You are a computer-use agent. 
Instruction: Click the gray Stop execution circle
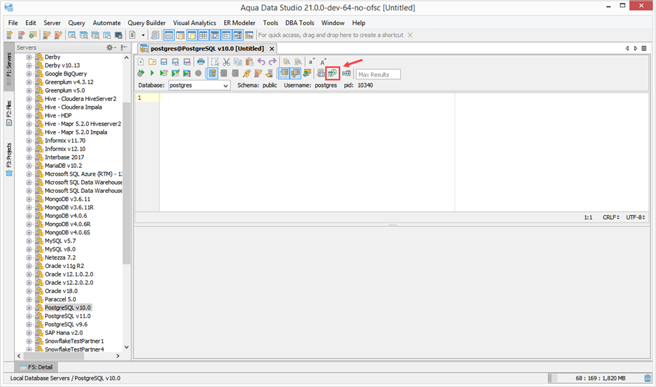[x=198, y=73]
